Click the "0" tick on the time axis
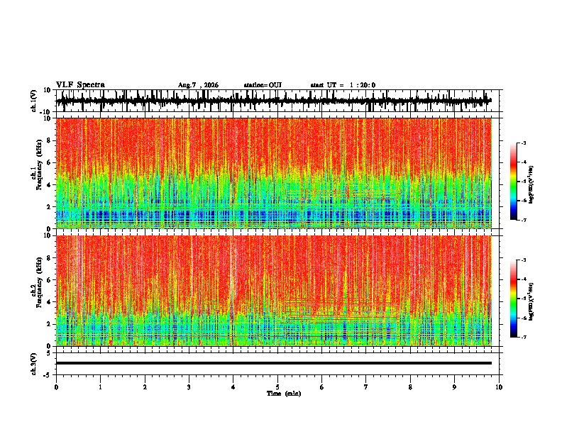Viewport: 562px width, 434px height. [x=56, y=387]
